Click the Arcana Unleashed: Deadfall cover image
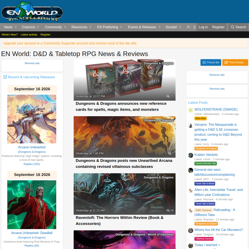249x249 pixels. click(32, 205)
